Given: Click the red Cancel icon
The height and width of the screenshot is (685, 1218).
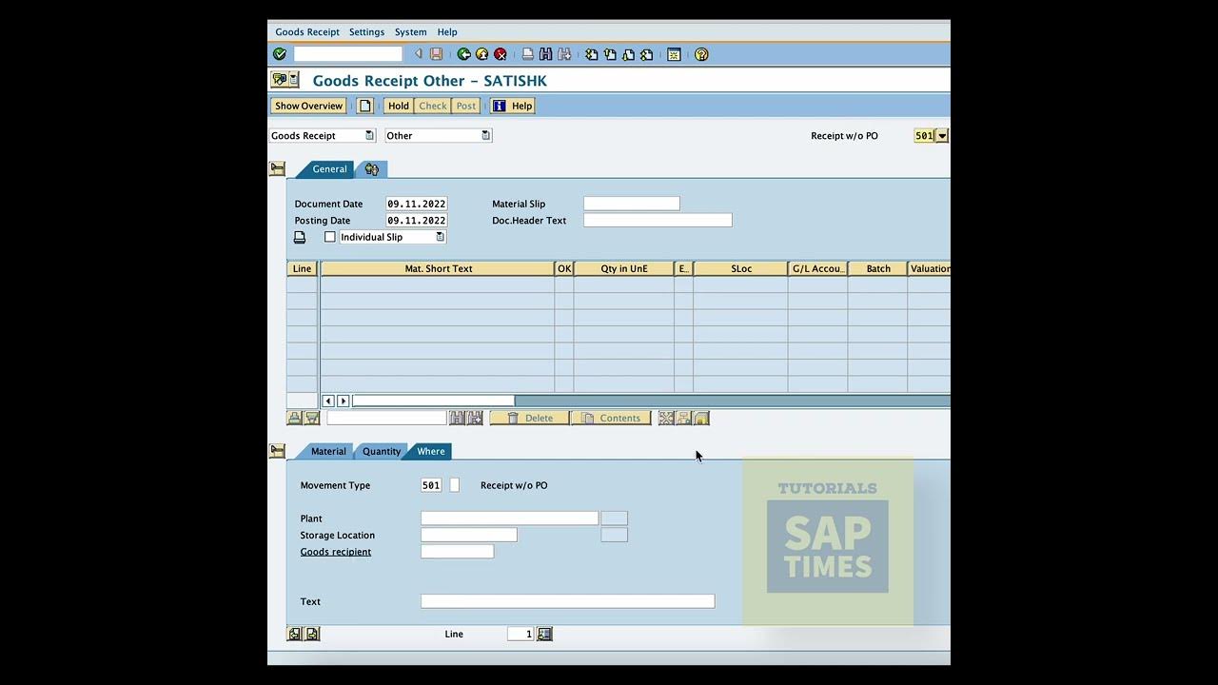Looking at the screenshot, I should pos(500,54).
